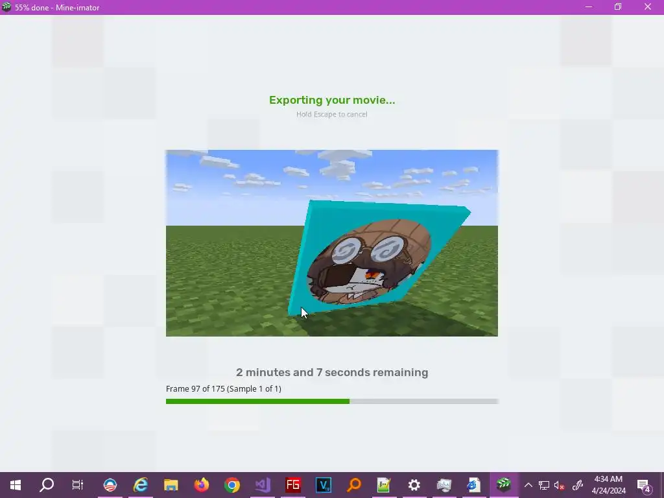Screen dimensions: 664x498
Task: Open the red FG app on taskbar
Action: click(x=293, y=485)
